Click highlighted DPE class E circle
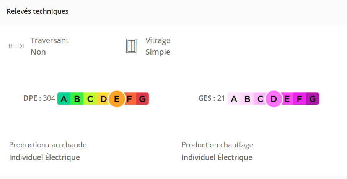The height and width of the screenshot is (179, 347). coord(117,99)
